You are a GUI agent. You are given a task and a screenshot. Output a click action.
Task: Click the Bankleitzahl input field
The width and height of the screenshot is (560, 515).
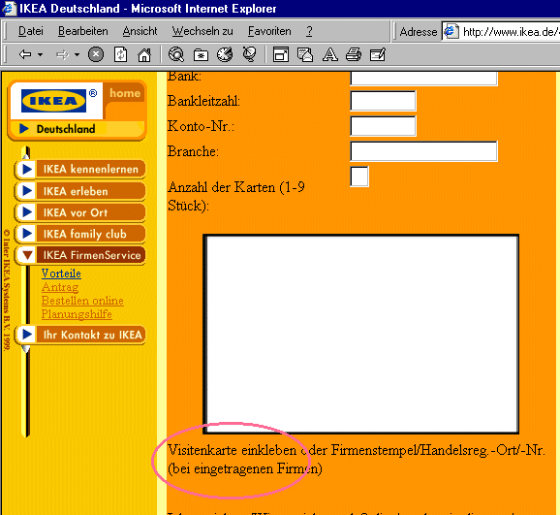tap(384, 101)
